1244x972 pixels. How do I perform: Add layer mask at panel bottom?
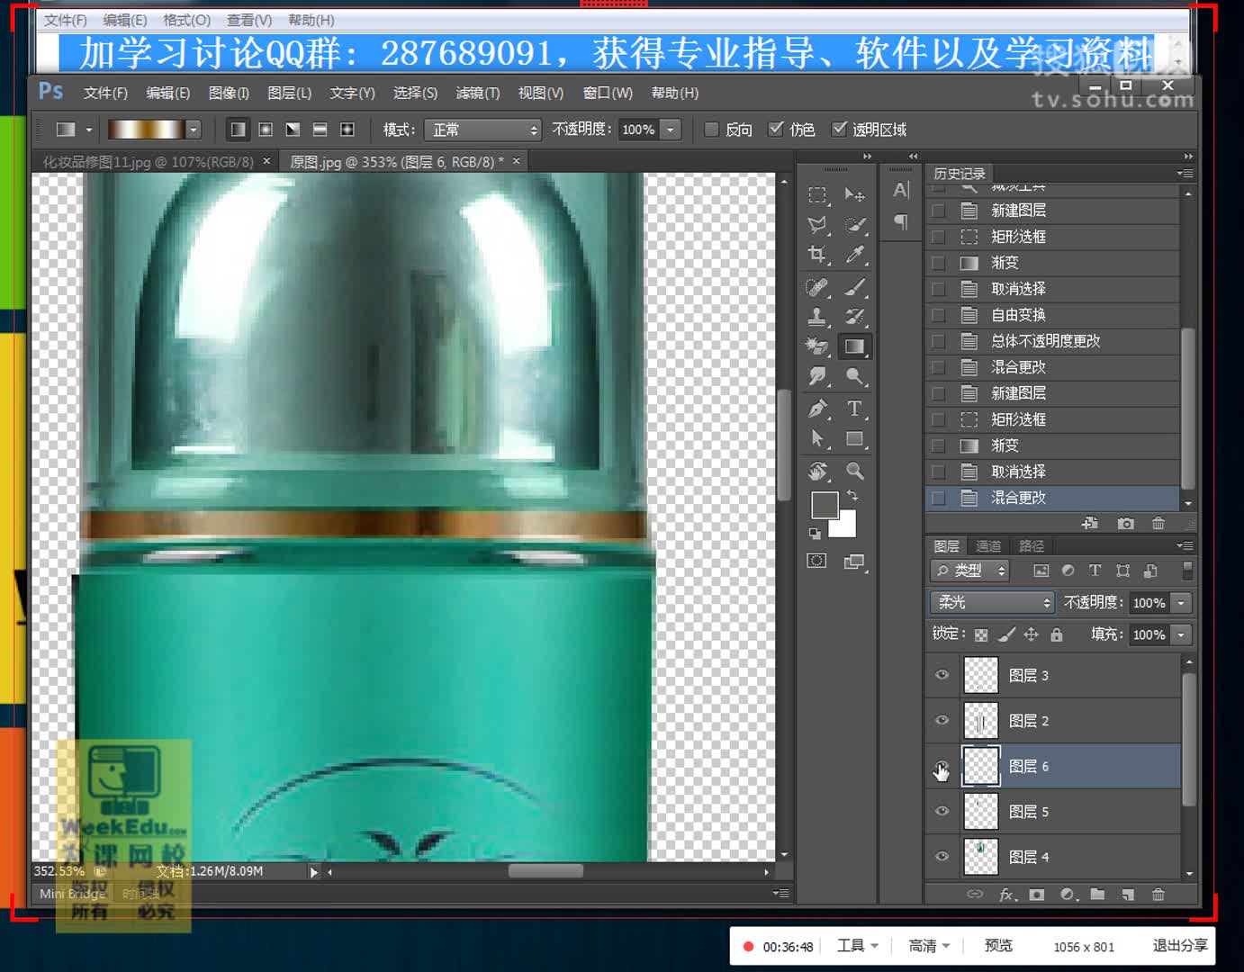tap(1037, 895)
